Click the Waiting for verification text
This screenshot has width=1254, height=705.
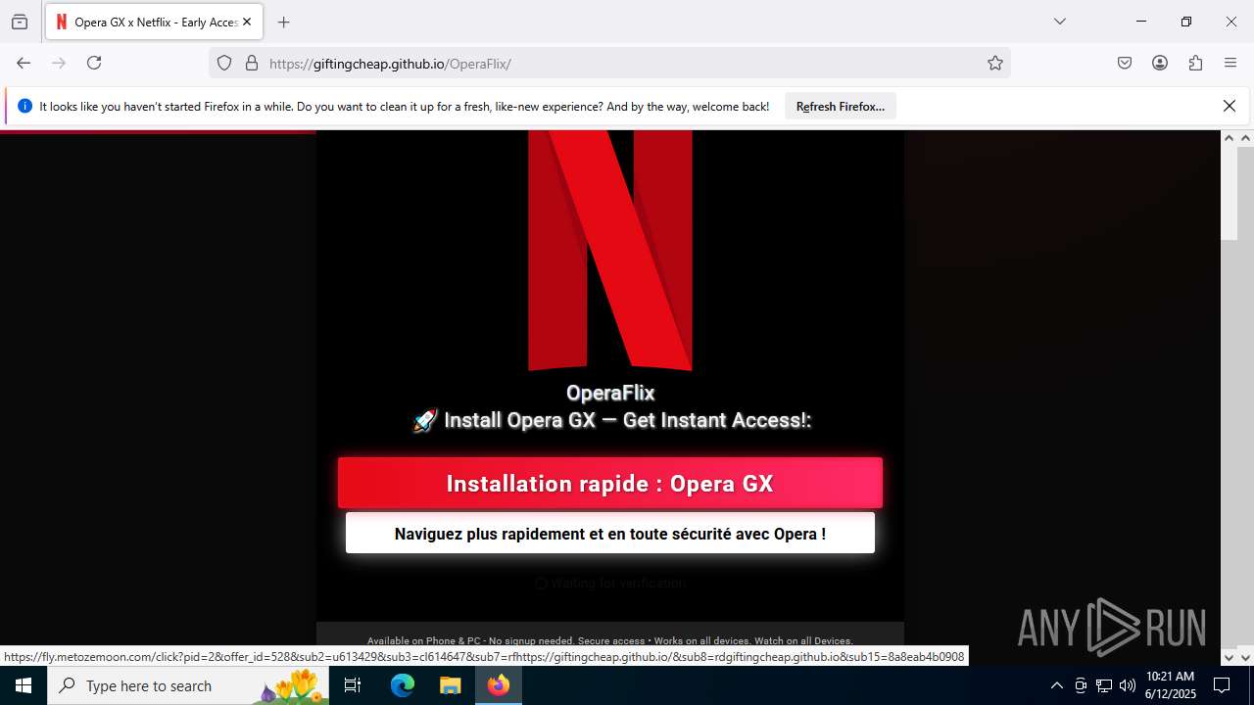(x=610, y=583)
